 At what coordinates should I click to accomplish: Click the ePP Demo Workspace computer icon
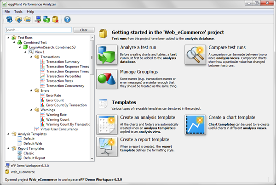point(7,166)
